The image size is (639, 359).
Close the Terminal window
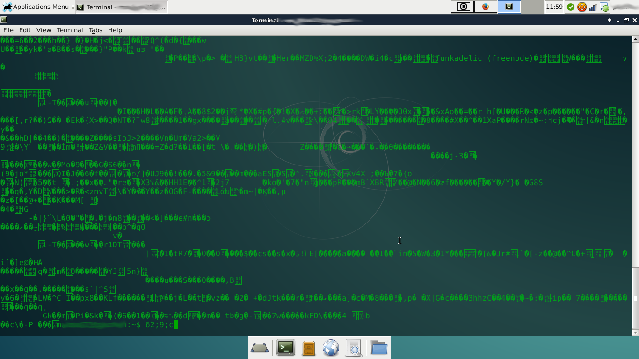click(635, 20)
